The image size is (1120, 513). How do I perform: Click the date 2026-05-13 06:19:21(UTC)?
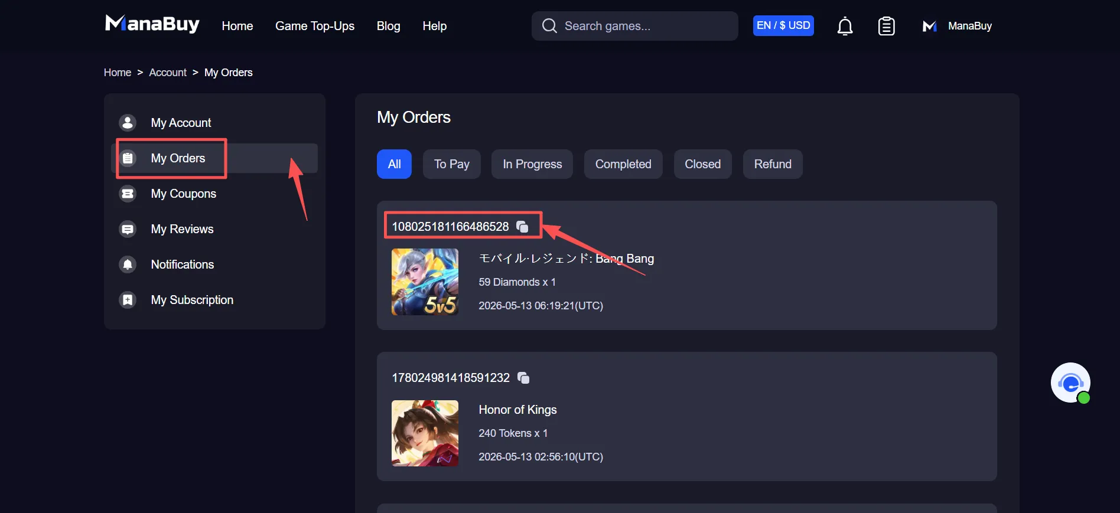(541, 306)
